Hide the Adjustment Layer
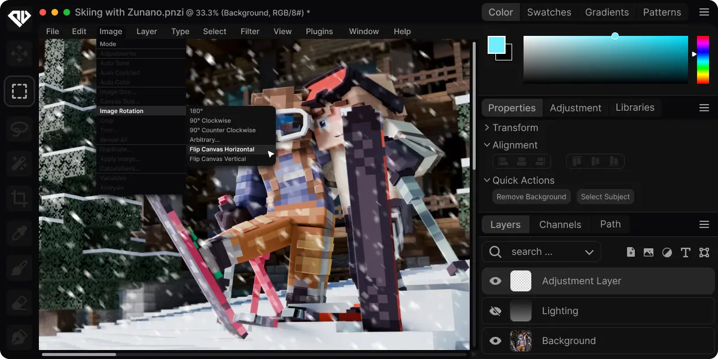 [x=495, y=281]
